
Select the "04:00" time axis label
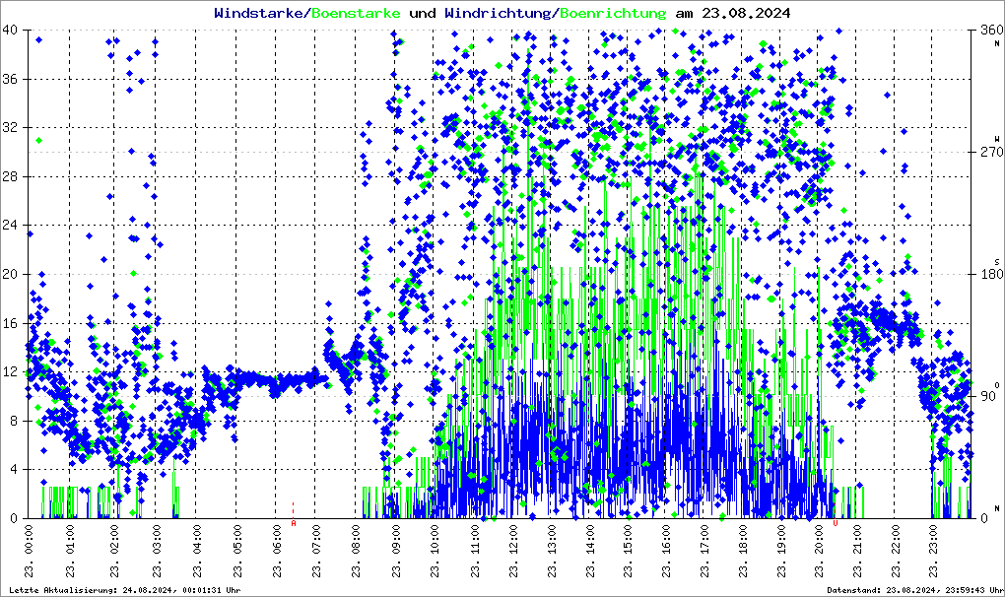[197, 552]
